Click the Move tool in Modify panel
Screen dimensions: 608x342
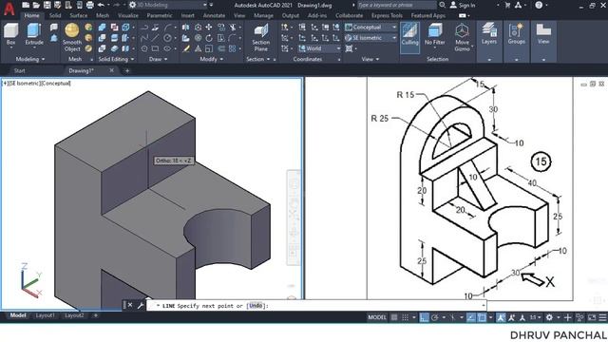(209, 28)
